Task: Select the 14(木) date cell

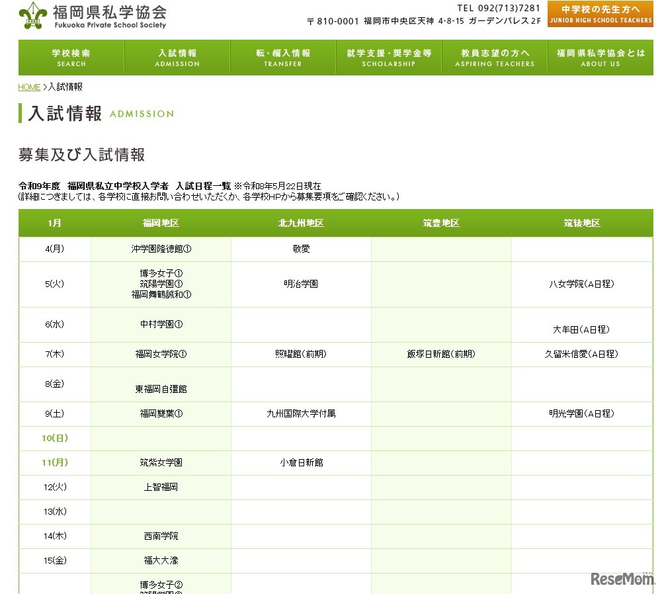Action: point(55,536)
